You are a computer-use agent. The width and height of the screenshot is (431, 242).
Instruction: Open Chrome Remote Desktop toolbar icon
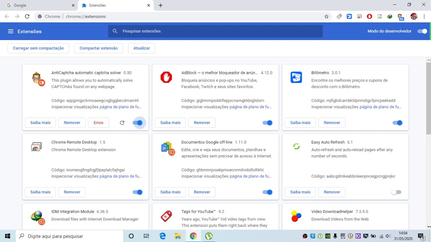[x=359, y=16]
